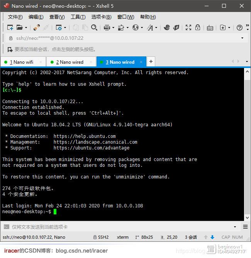The width and height of the screenshot is (251, 258).
Task: Click the blue download arrow status icon
Action: tap(212, 237)
